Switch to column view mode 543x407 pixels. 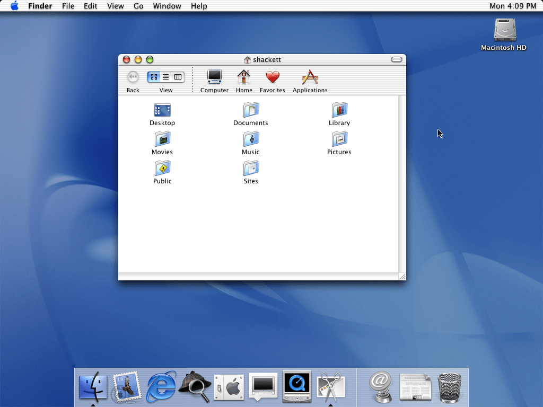(x=178, y=77)
